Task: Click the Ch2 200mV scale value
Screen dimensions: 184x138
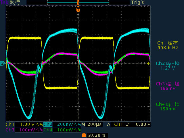Action: (65, 124)
